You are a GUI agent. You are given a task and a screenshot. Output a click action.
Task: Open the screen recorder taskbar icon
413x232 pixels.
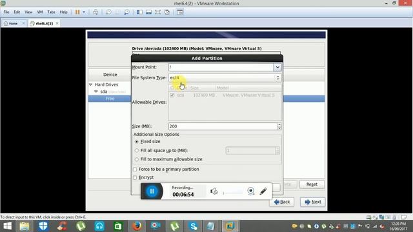tap(156, 226)
